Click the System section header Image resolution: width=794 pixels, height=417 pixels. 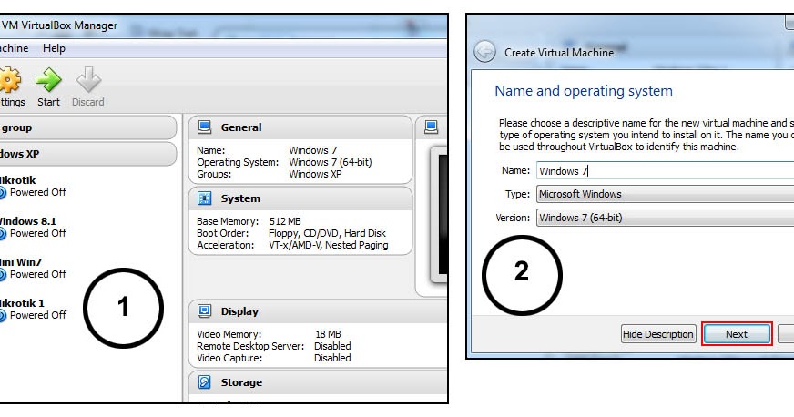coord(300,198)
